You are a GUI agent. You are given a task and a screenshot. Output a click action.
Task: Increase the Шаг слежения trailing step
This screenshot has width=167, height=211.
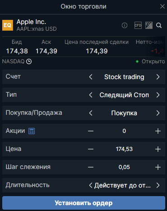click(x=158, y=167)
